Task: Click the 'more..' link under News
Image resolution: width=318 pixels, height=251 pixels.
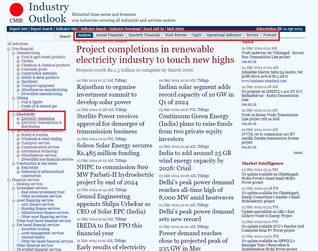Action: (x=299, y=153)
